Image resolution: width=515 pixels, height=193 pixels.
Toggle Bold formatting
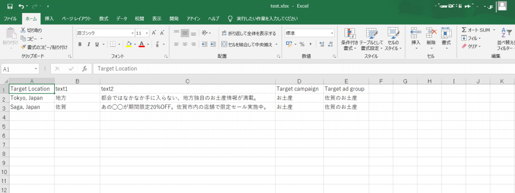click(x=80, y=44)
